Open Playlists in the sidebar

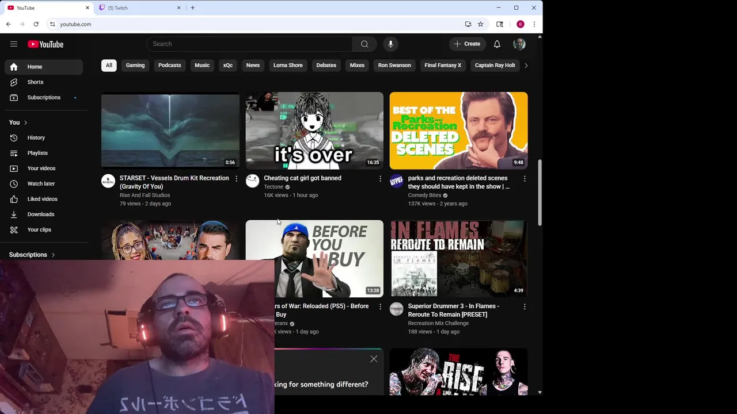pyautogui.click(x=44, y=153)
